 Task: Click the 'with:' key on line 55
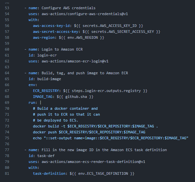(x=34, y=20)
